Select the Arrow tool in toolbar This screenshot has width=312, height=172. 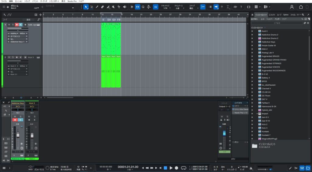tap(86, 7)
